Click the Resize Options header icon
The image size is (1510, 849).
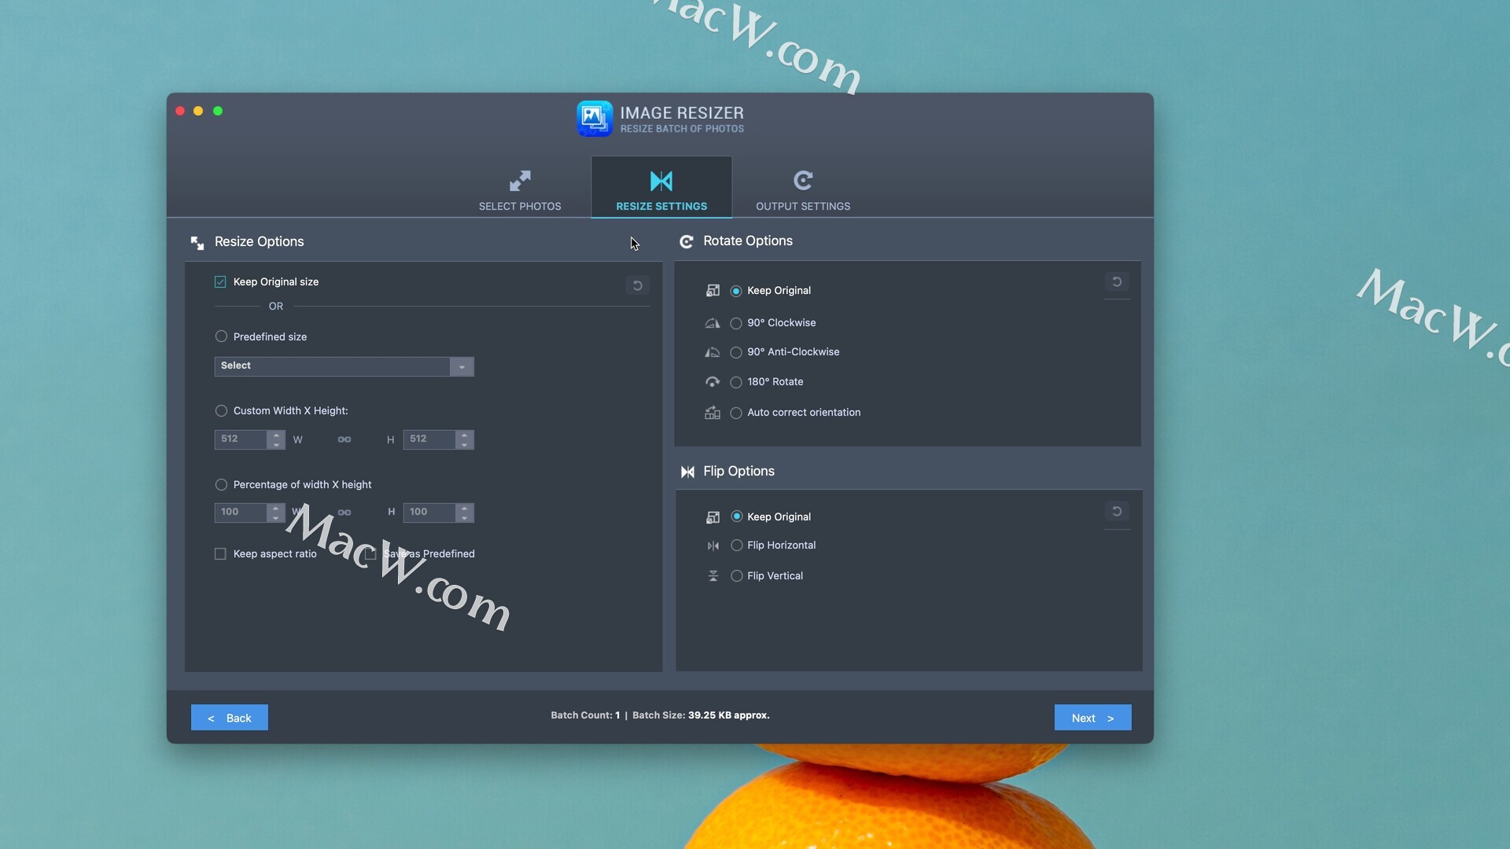pos(197,242)
